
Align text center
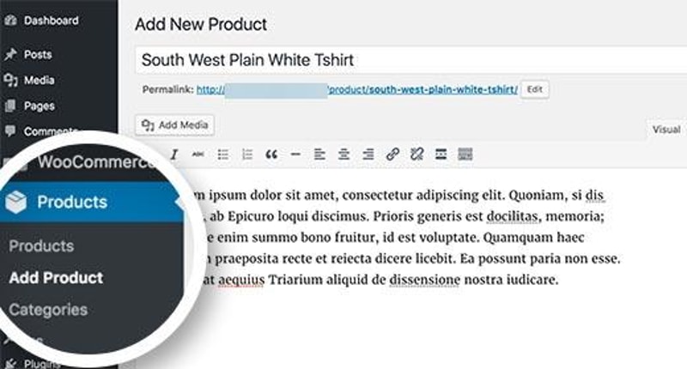[x=344, y=154]
